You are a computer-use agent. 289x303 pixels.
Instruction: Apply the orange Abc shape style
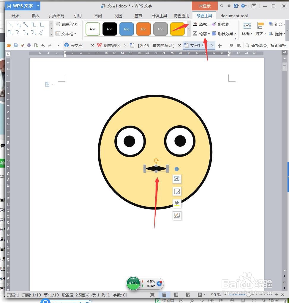[x=143, y=29]
